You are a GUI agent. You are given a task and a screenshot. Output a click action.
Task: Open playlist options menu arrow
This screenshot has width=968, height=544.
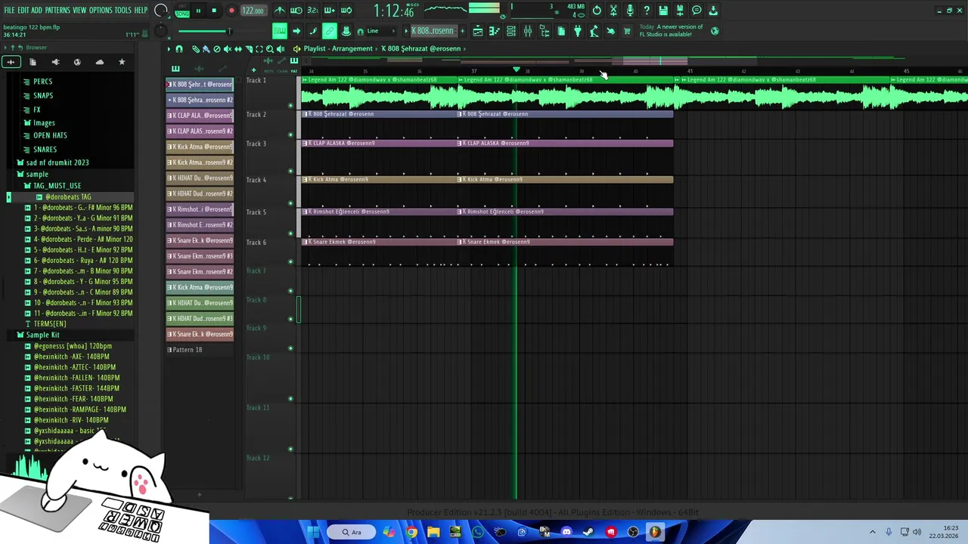point(169,48)
